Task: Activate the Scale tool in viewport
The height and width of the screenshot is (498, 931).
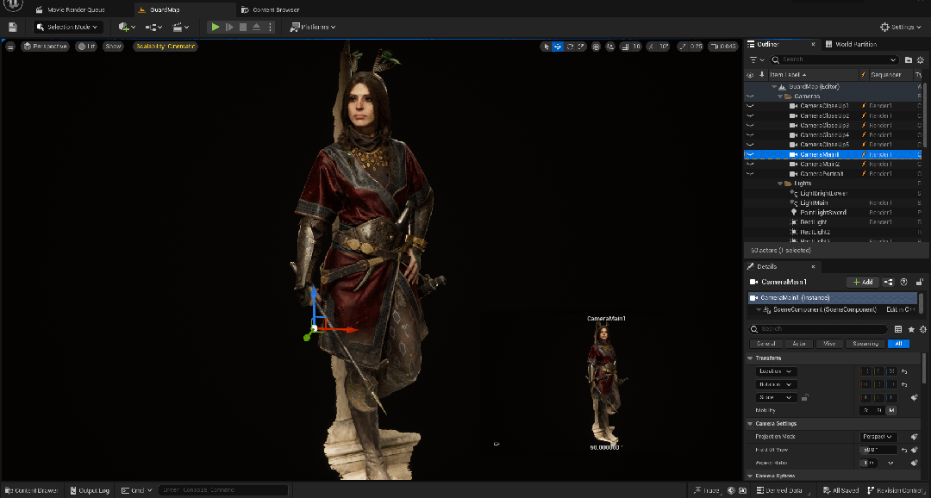Action: (581, 47)
